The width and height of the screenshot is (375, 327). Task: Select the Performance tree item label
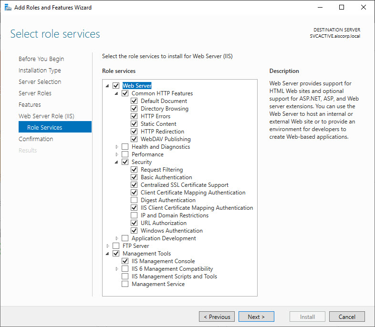click(x=147, y=154)
